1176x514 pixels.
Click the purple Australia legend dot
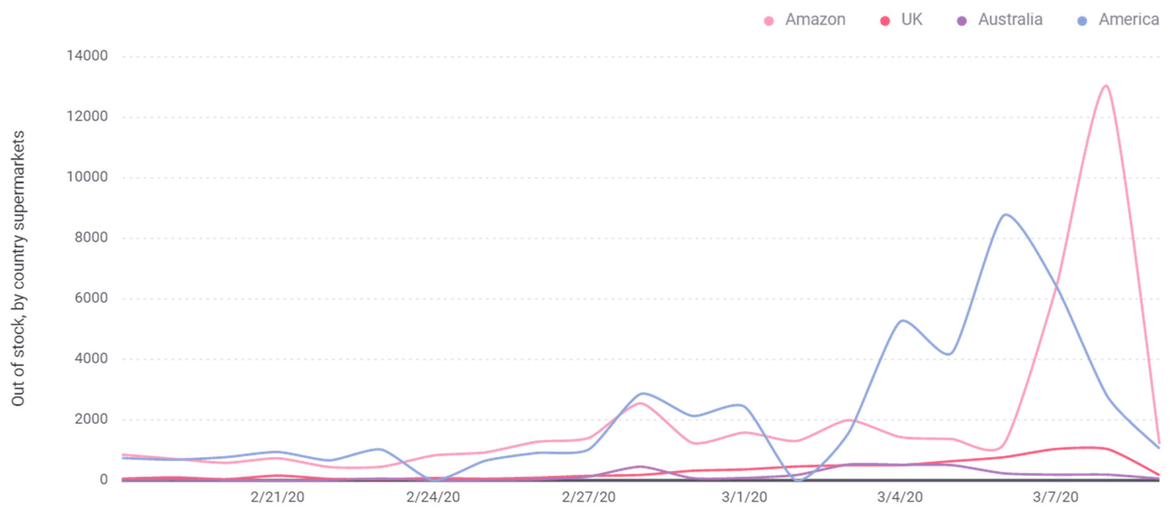tap(961, 21)
